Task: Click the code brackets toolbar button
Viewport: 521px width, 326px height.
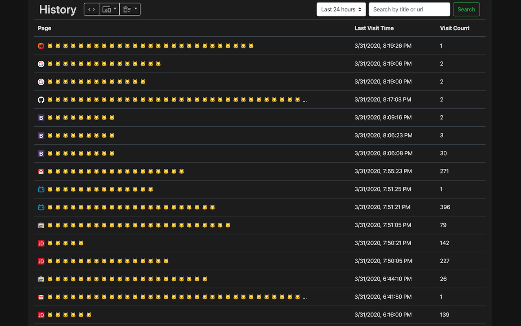Action: click(x=92, y=9)
